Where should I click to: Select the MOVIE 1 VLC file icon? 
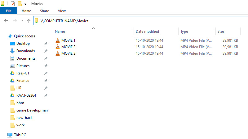[58, 40]
